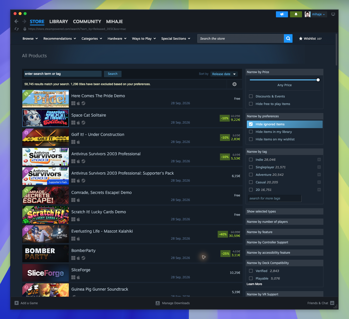Click the enter search term or tag field
Screen dimensions: 349x319
[63, 74]
